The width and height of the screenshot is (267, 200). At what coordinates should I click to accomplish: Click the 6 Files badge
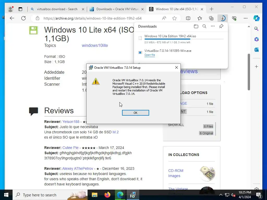tap(208, 126)
